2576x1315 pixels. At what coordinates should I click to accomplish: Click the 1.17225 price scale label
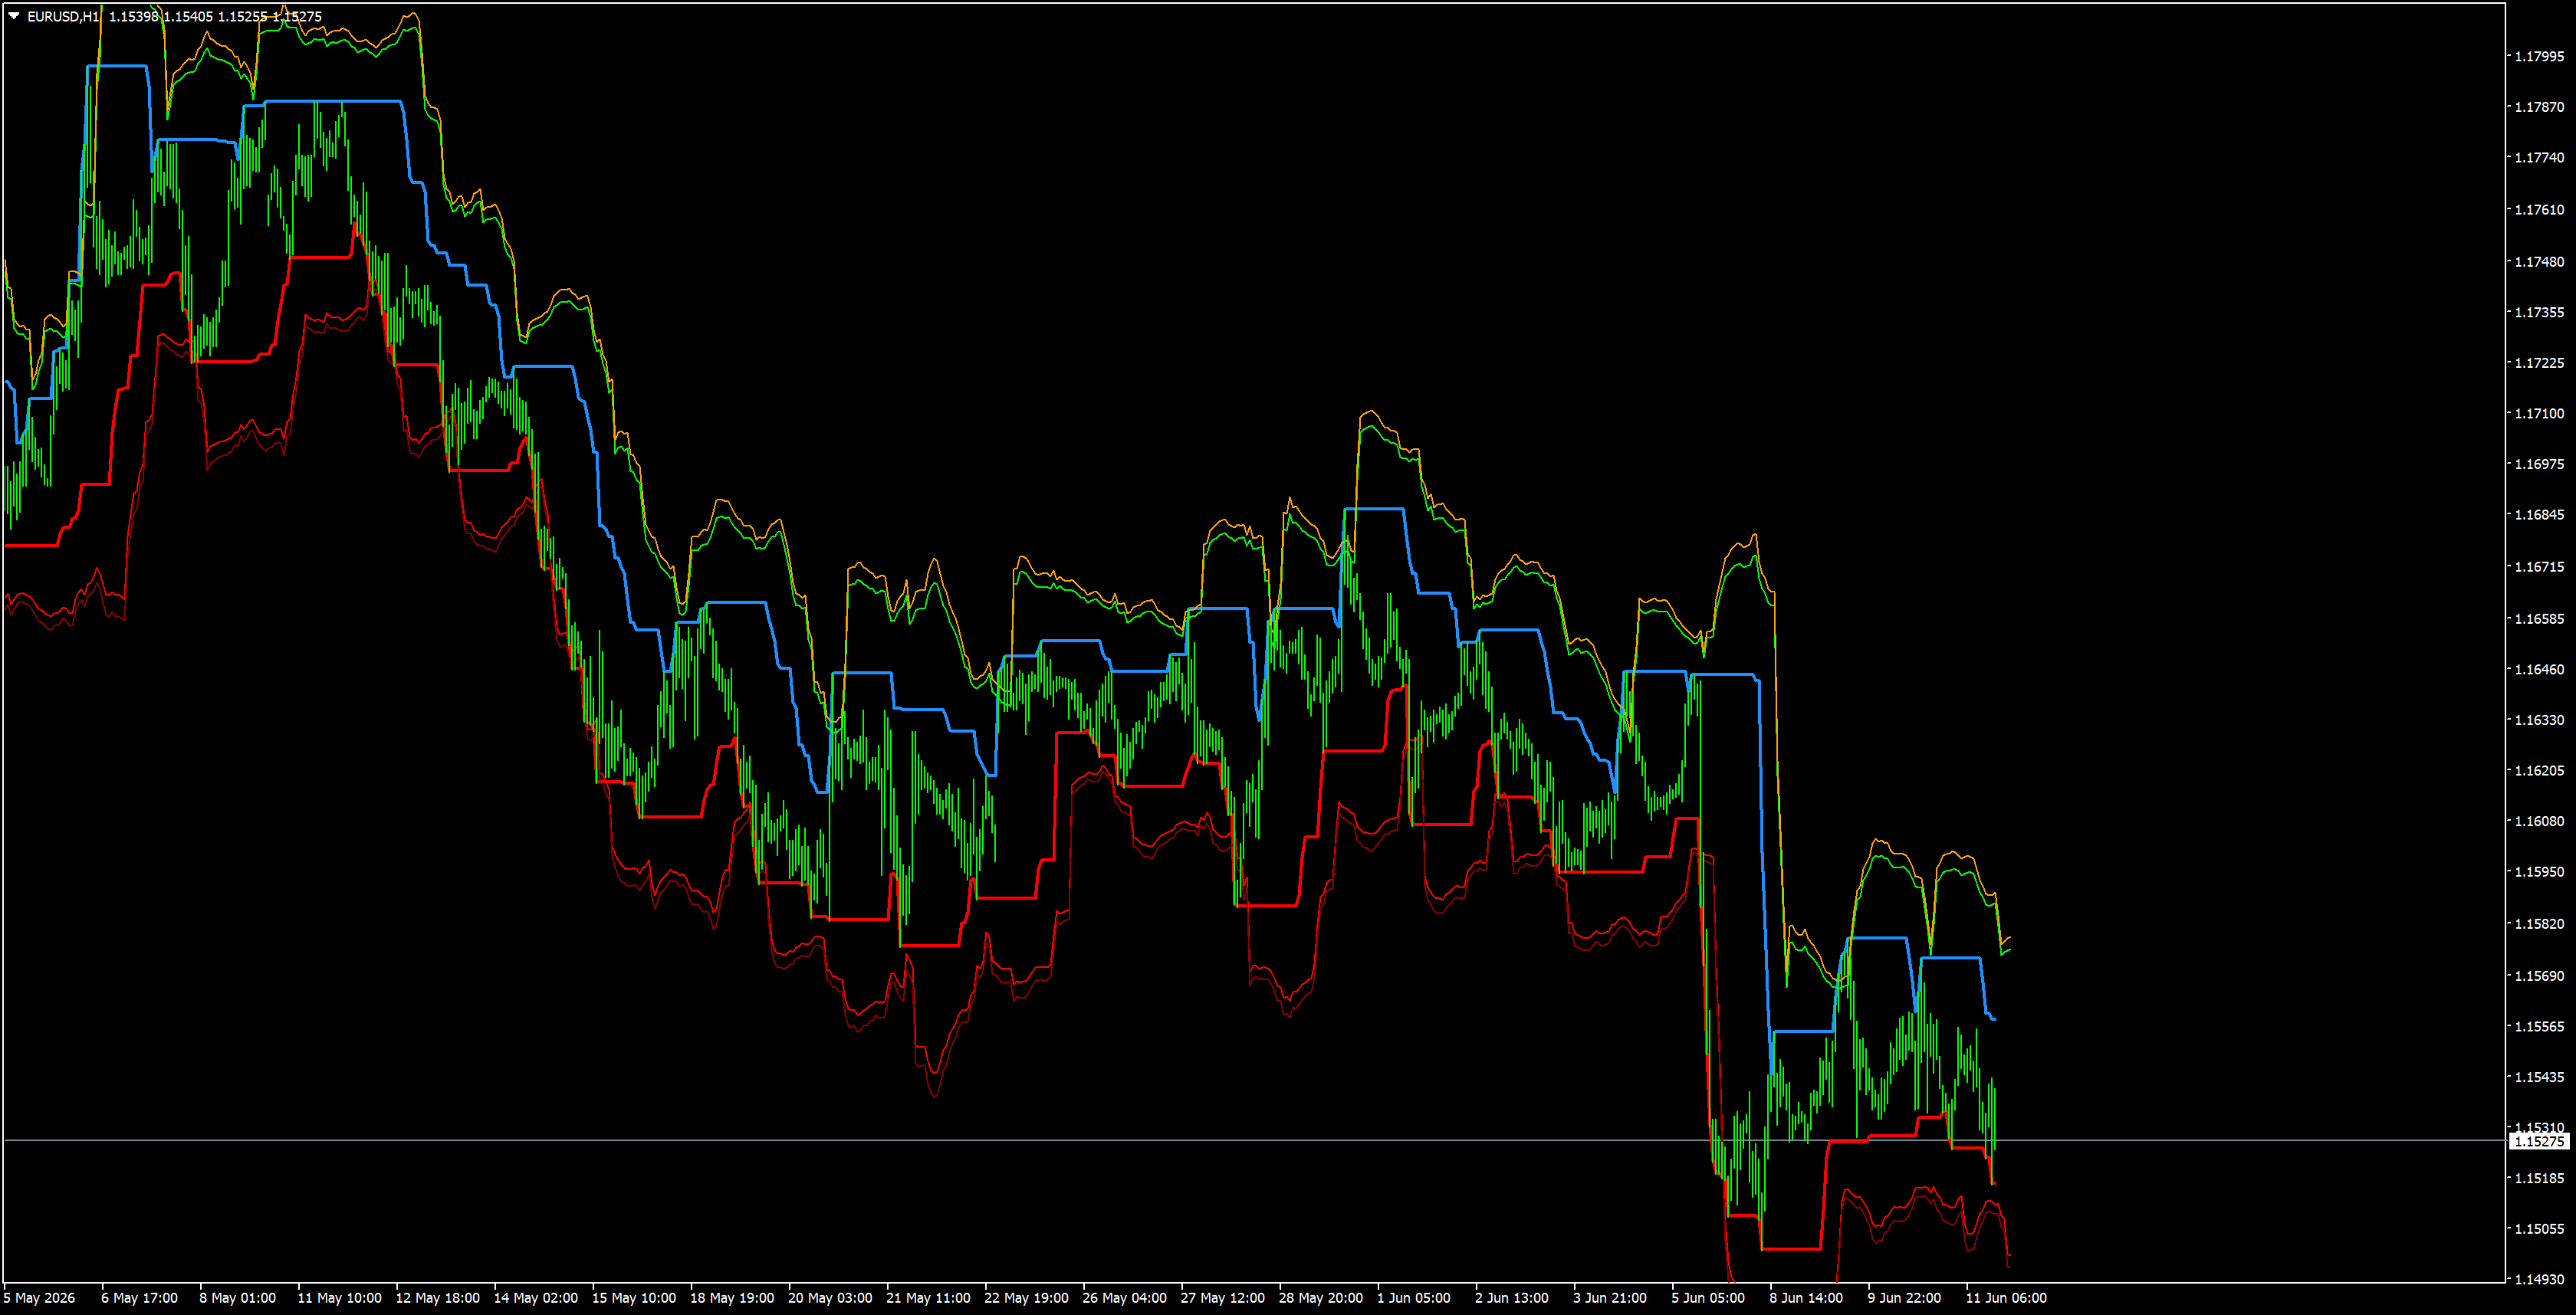coord(2539,362)
